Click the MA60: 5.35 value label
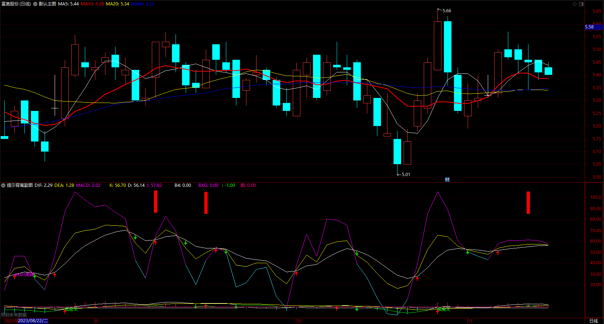Viewport: 604px width, 324px height. click(x=142, y=4)
